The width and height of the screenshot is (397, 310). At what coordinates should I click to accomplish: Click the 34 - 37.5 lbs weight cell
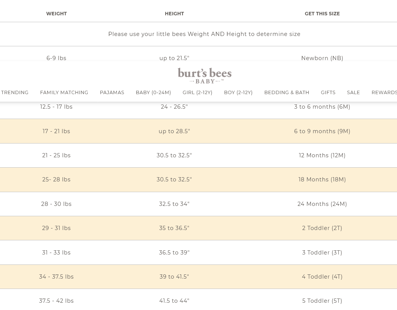[x=56, y=277]
